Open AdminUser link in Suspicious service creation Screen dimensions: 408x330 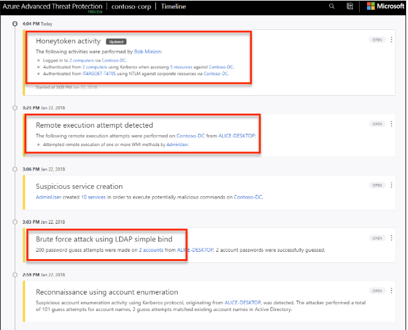coord(48,197)
